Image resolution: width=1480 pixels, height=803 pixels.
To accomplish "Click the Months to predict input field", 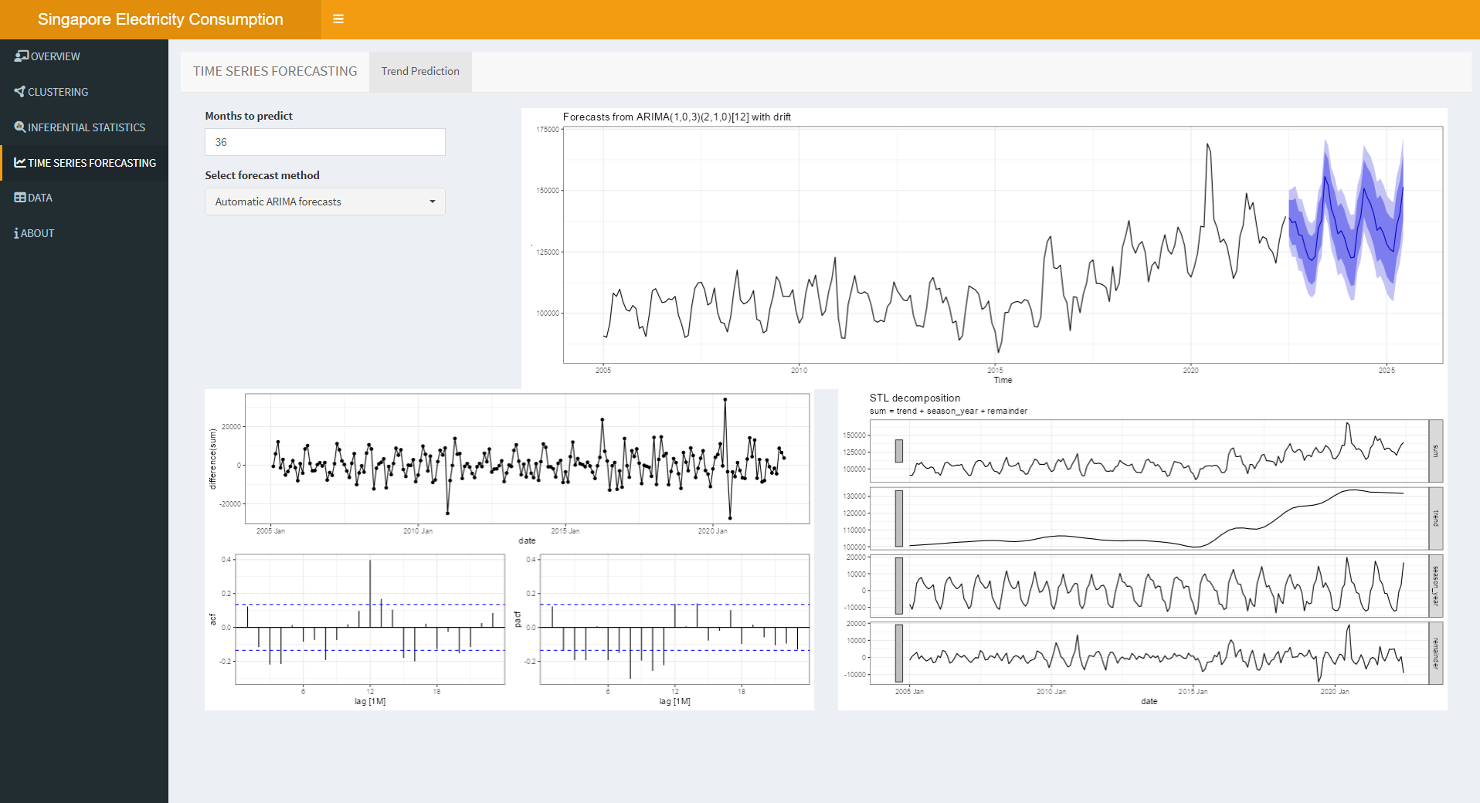I will pos(324,142).
